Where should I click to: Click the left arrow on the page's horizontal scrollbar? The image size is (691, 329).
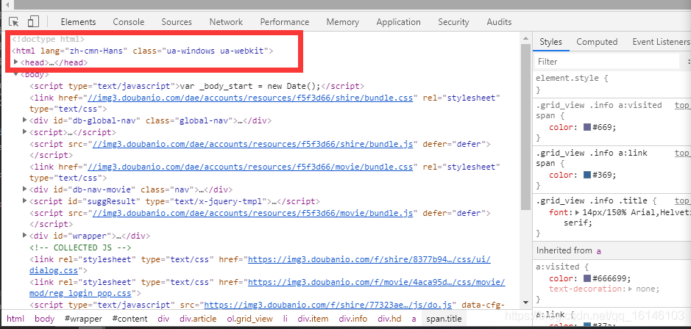(7, 5)
